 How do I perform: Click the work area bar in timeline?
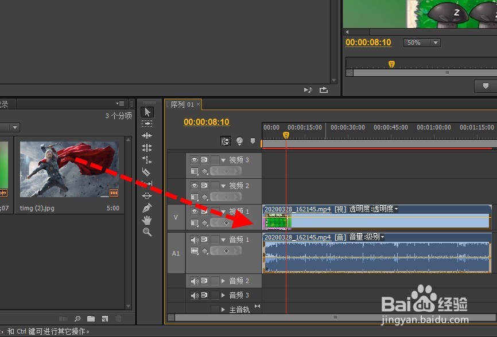(x=379, y=144)
